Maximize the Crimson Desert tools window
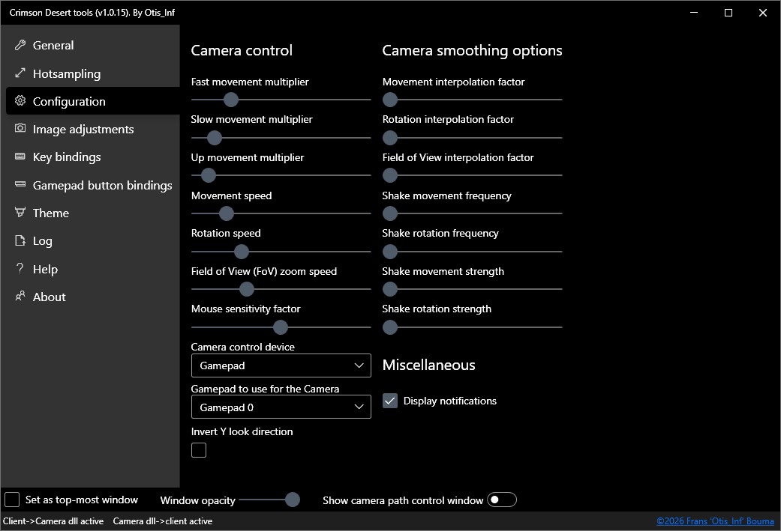The width and height of the screenshot is (781, 531). 728,13
